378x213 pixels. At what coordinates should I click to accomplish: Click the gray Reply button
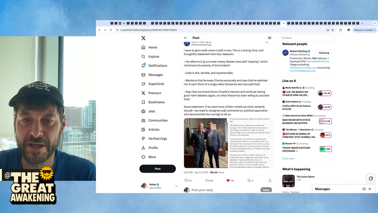click(x=266, y=190)
